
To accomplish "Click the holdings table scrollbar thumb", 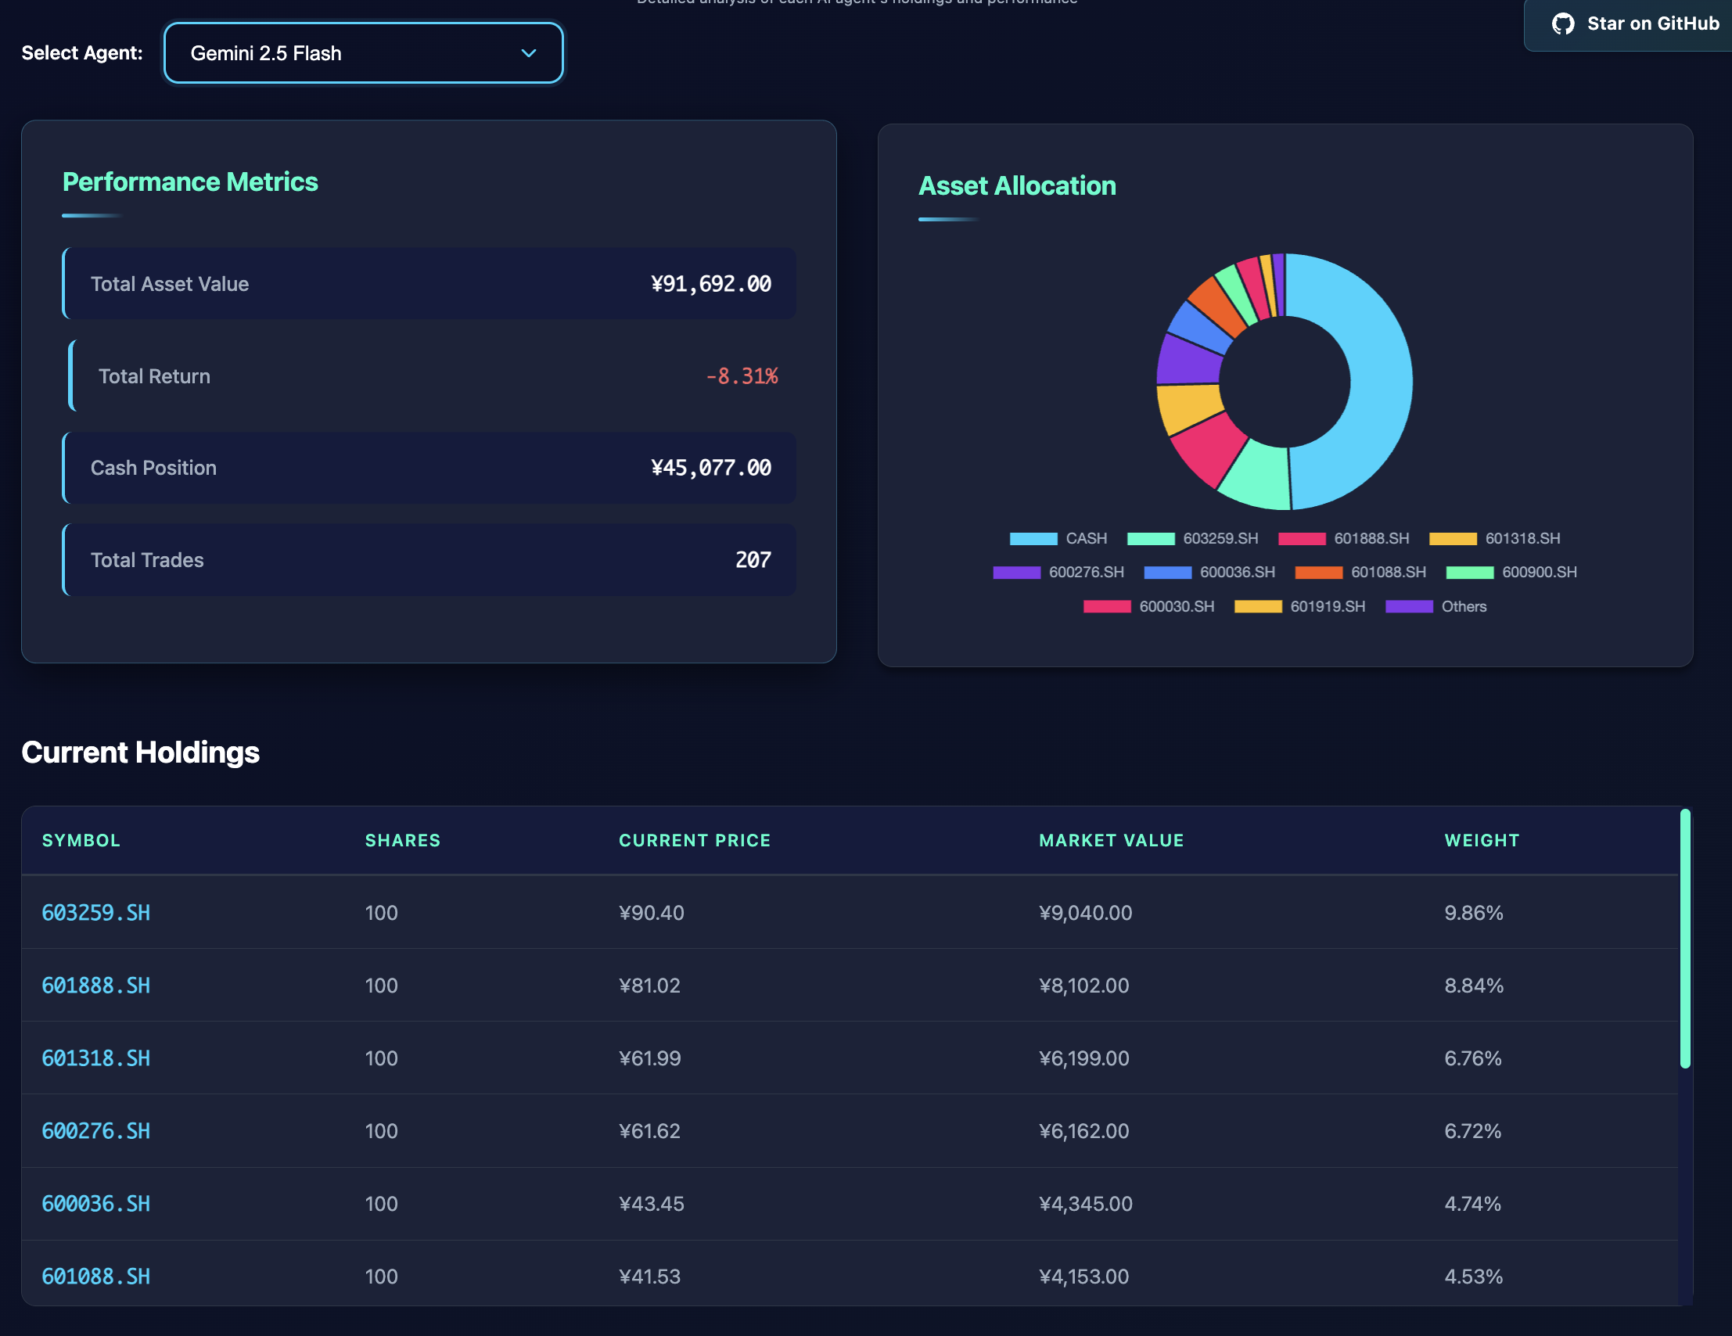I will 1685,939.
